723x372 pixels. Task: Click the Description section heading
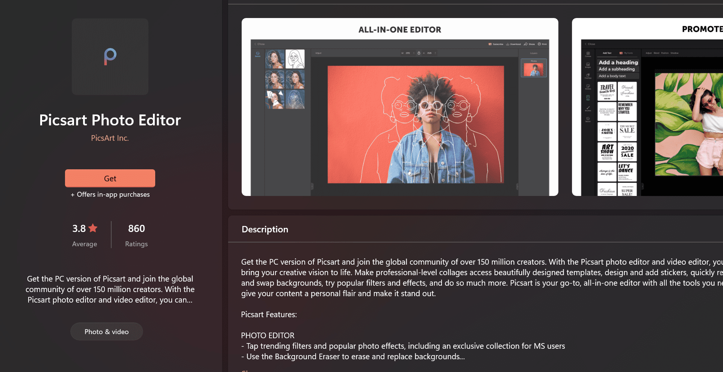click(x=265, y=229)
